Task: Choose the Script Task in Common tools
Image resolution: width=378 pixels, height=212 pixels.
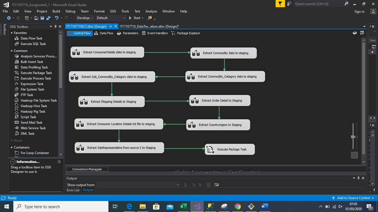Action: click(x=29, y=117)
